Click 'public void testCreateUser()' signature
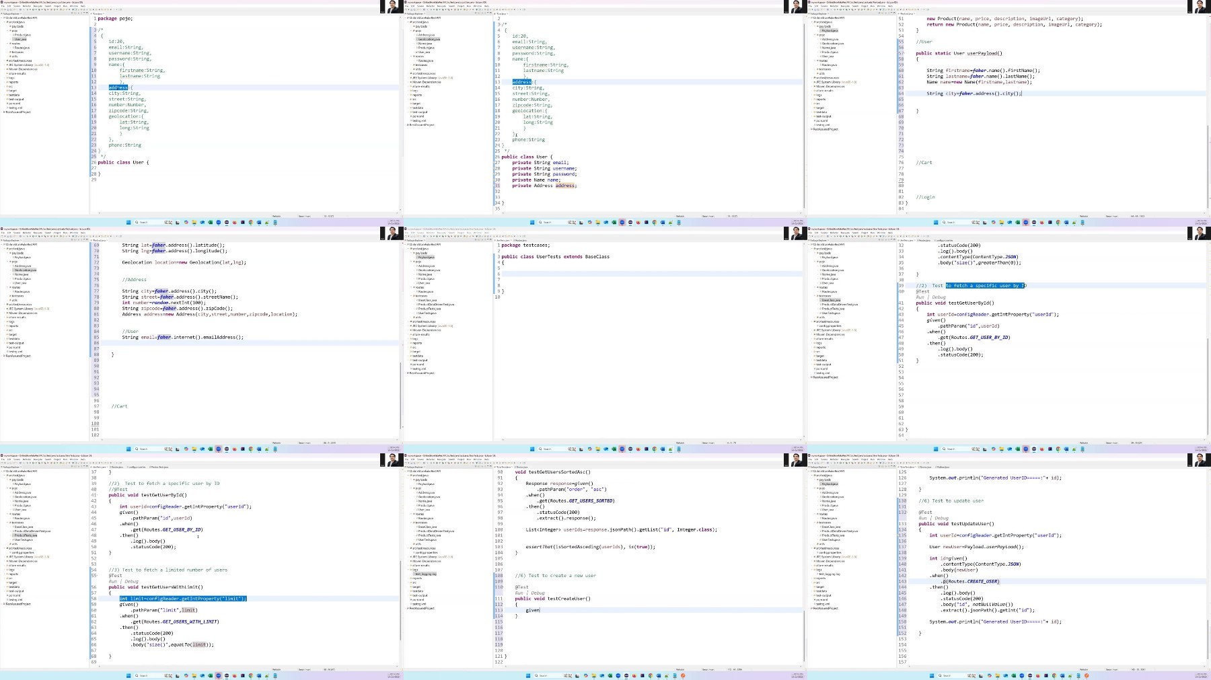This screenshot has width=1211, height=680. click(552, 599)
